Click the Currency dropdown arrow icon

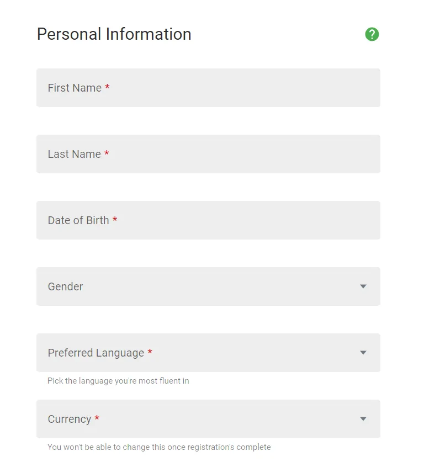(363, 419)
